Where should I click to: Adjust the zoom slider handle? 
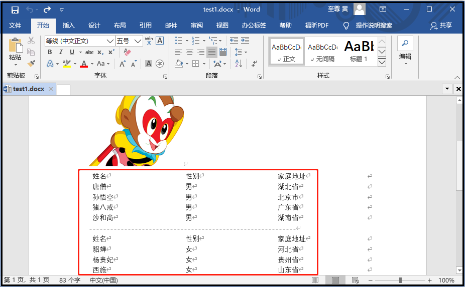(400, 280)
